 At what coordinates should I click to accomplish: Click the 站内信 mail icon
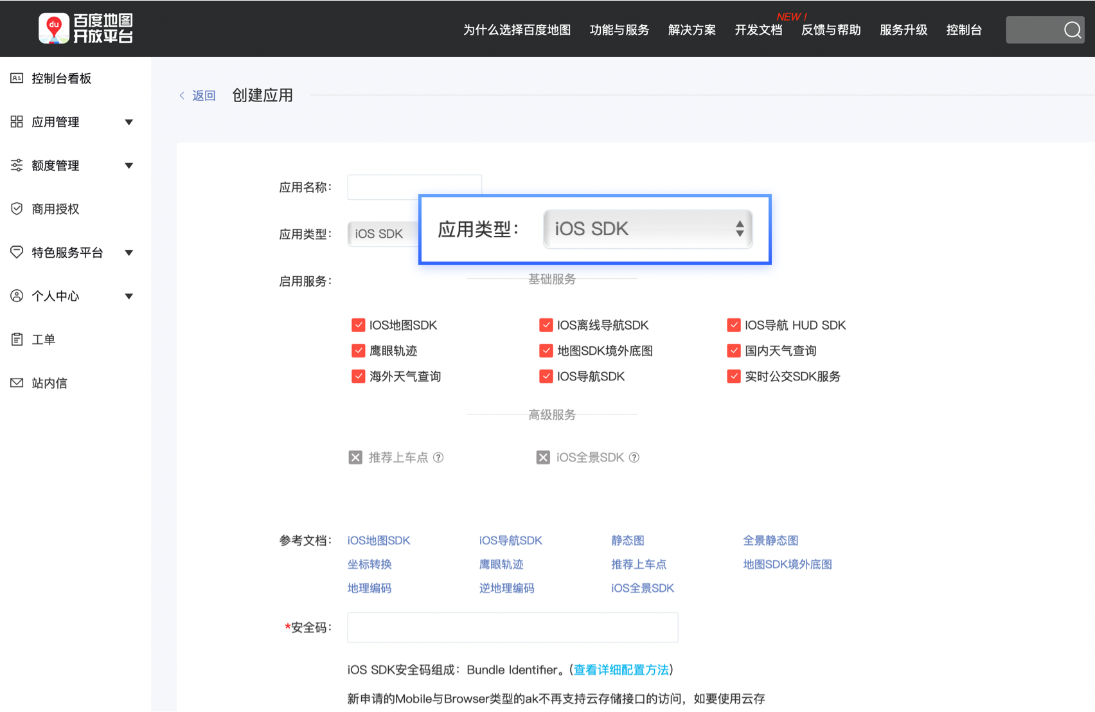click(x=16, y=382)
